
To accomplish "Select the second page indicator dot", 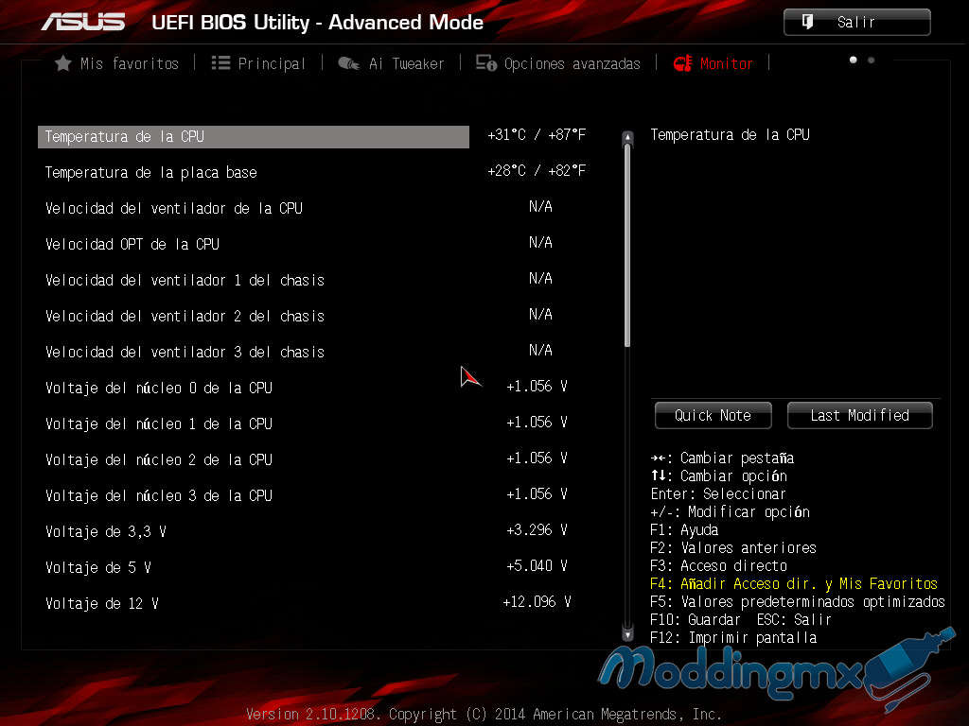I will point(872,60).
